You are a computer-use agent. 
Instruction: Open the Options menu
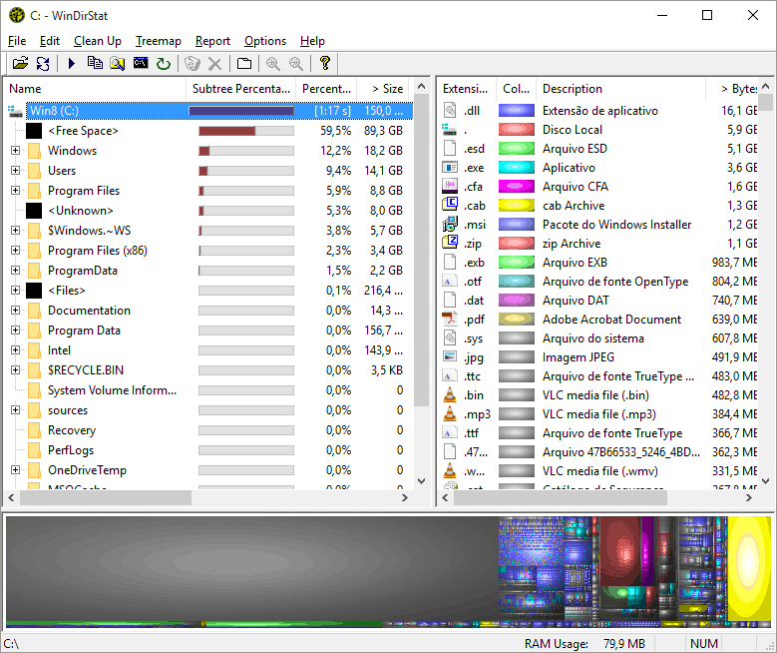click(265, 41)
